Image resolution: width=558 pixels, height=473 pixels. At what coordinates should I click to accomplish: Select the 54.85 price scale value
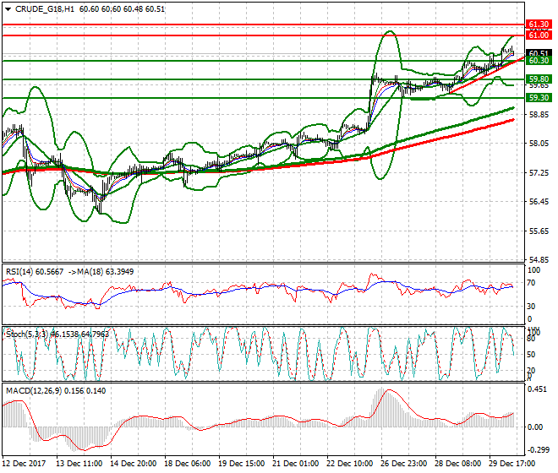pyautogui.click(x=539, y=259)
